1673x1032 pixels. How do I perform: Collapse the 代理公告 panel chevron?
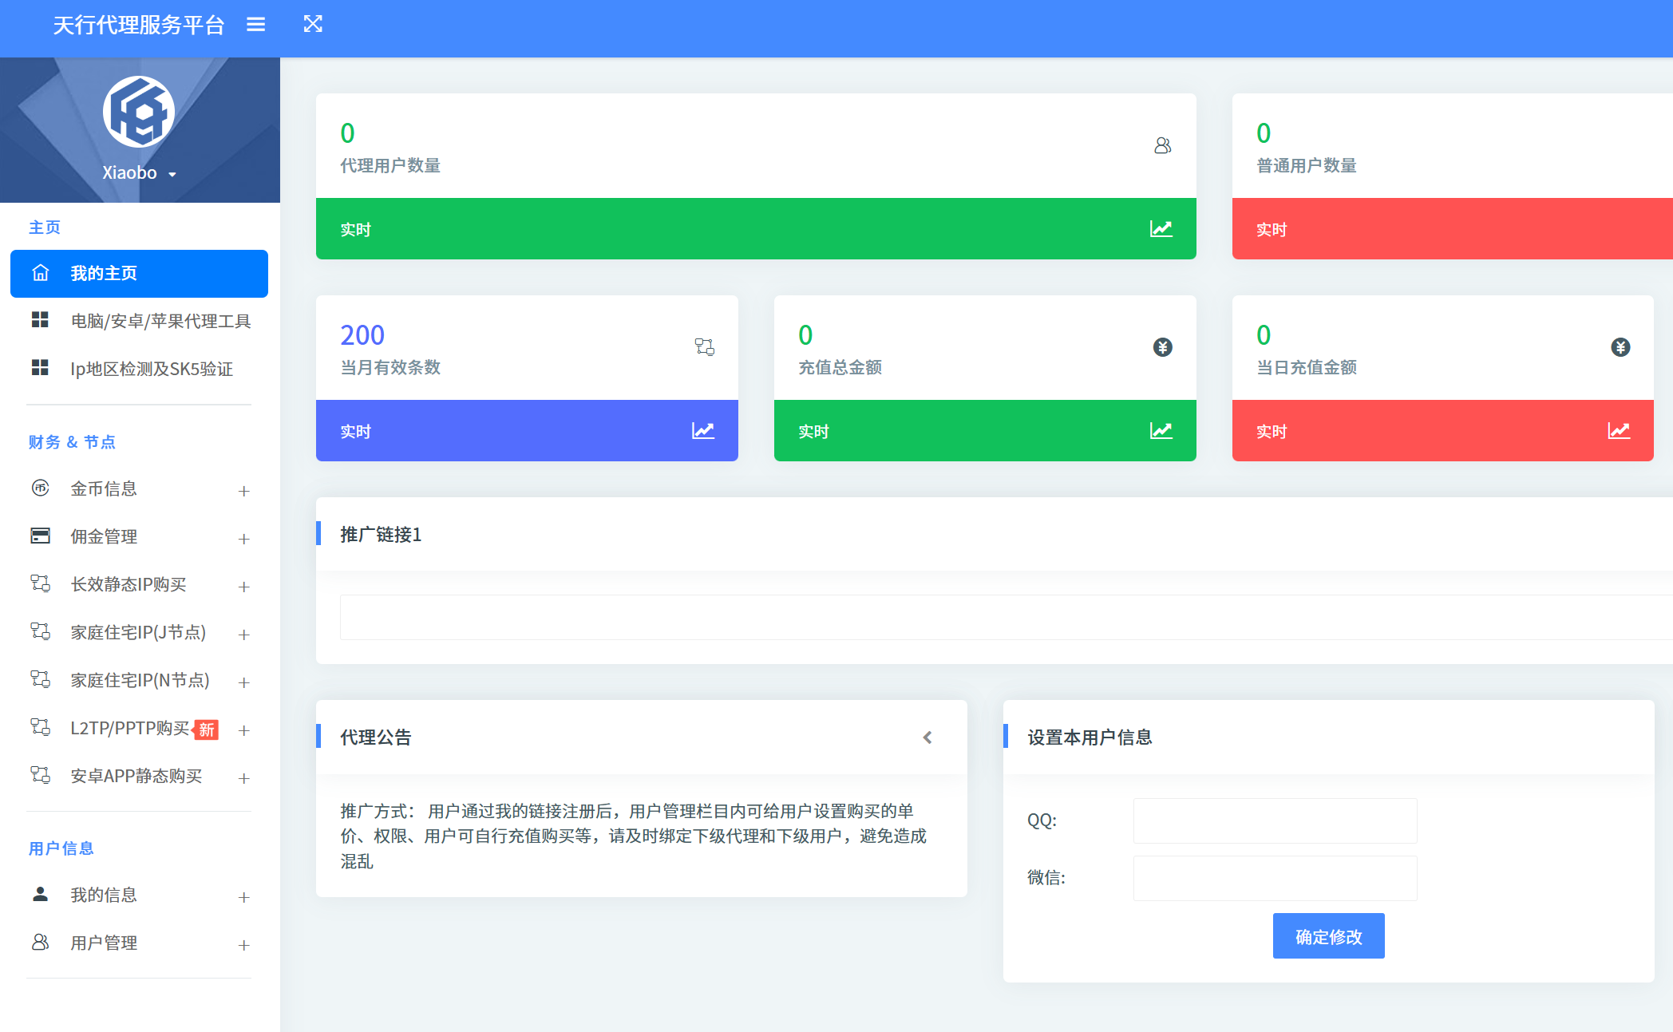(927, 737)
